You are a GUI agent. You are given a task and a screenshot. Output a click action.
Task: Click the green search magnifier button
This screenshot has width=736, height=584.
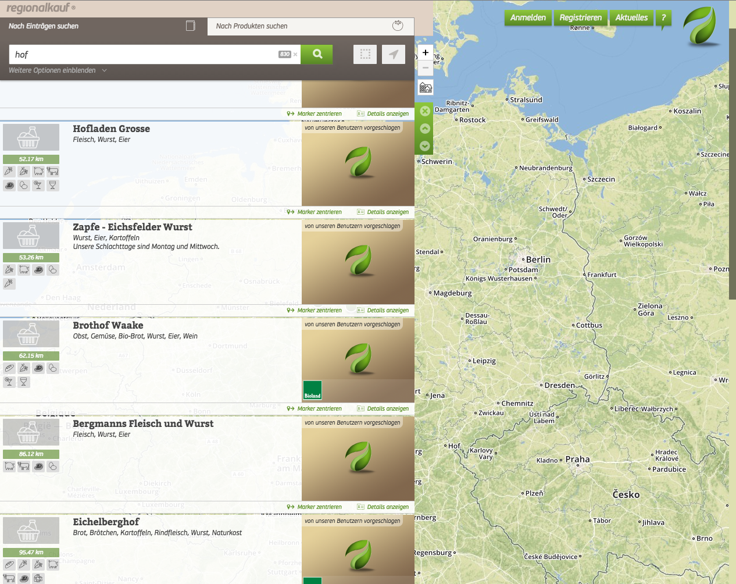click(317, 54)
